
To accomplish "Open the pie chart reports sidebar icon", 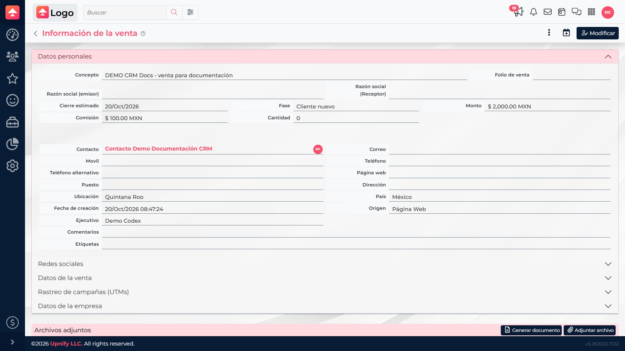I will (12, 144).
